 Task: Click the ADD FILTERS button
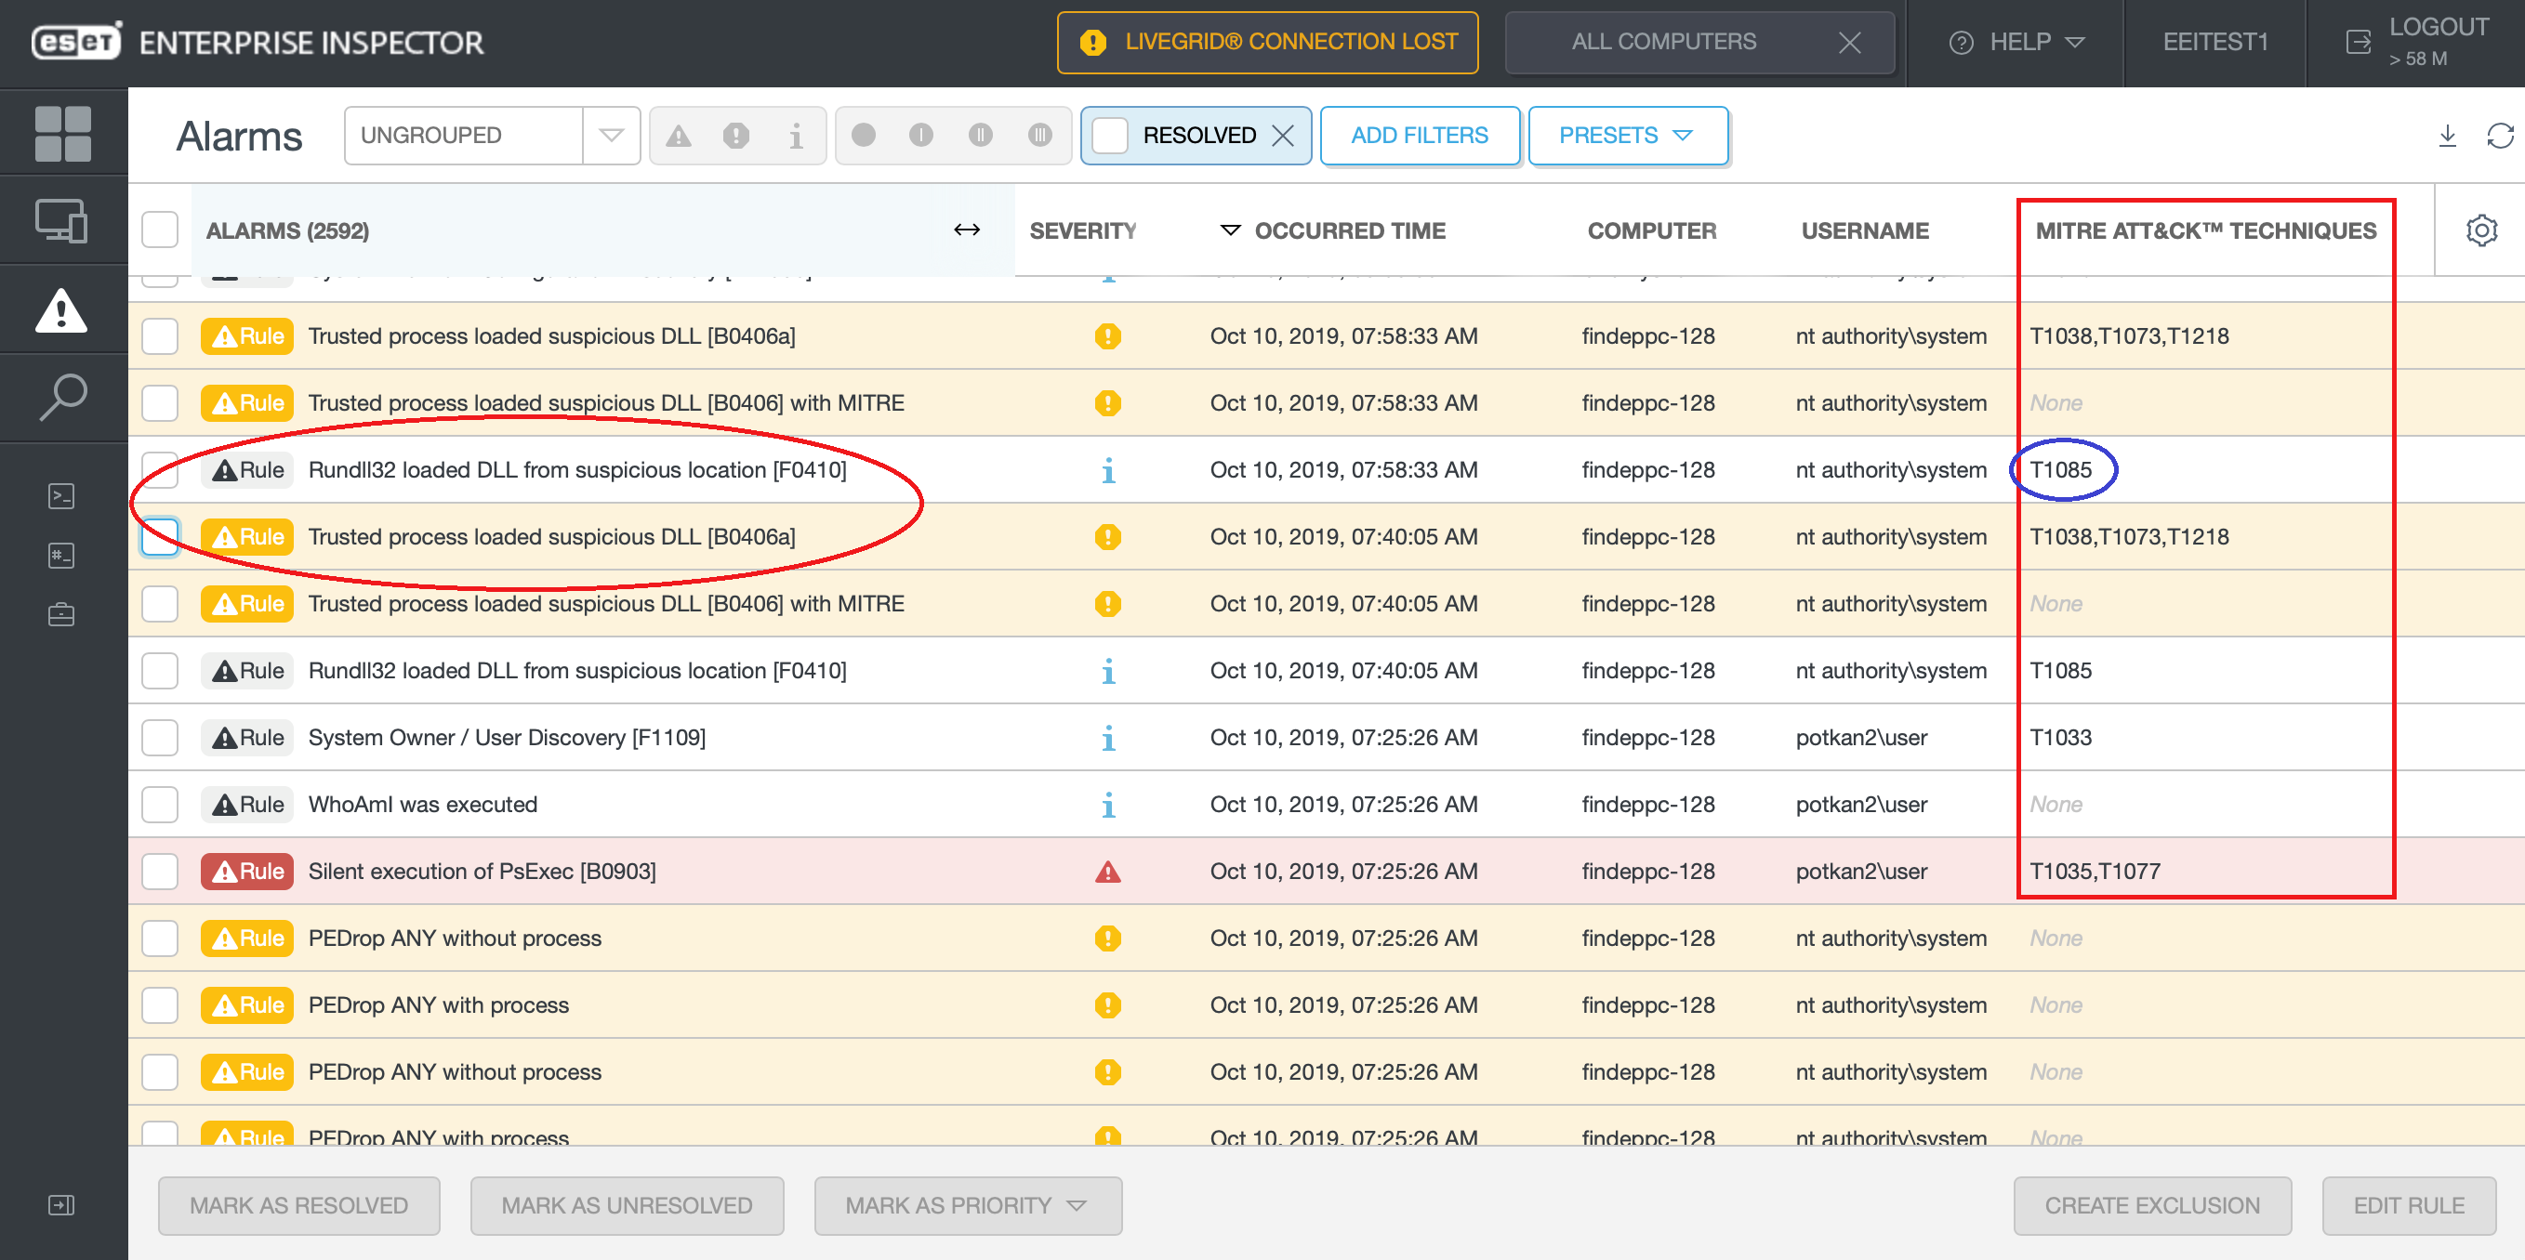point(1419,136)
